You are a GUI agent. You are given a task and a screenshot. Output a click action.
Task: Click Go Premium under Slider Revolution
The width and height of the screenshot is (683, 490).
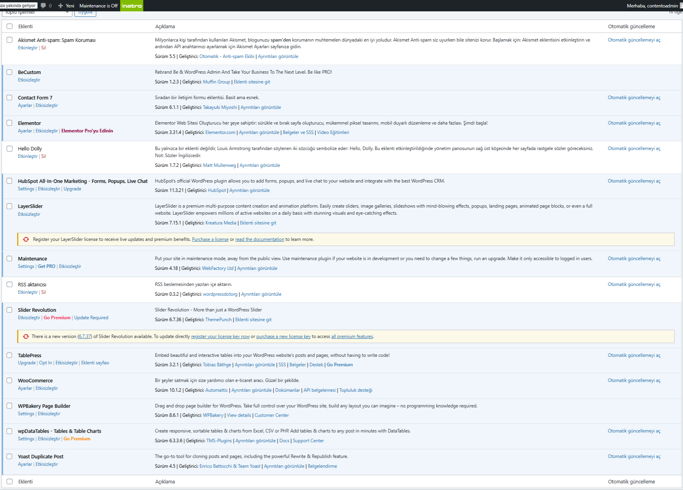pyautogui.click(x=57, y=318)
